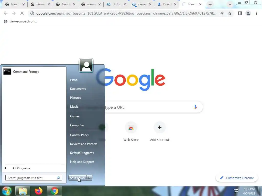Open the Windows Start orb
262x196 pixels.
[7, 191]
